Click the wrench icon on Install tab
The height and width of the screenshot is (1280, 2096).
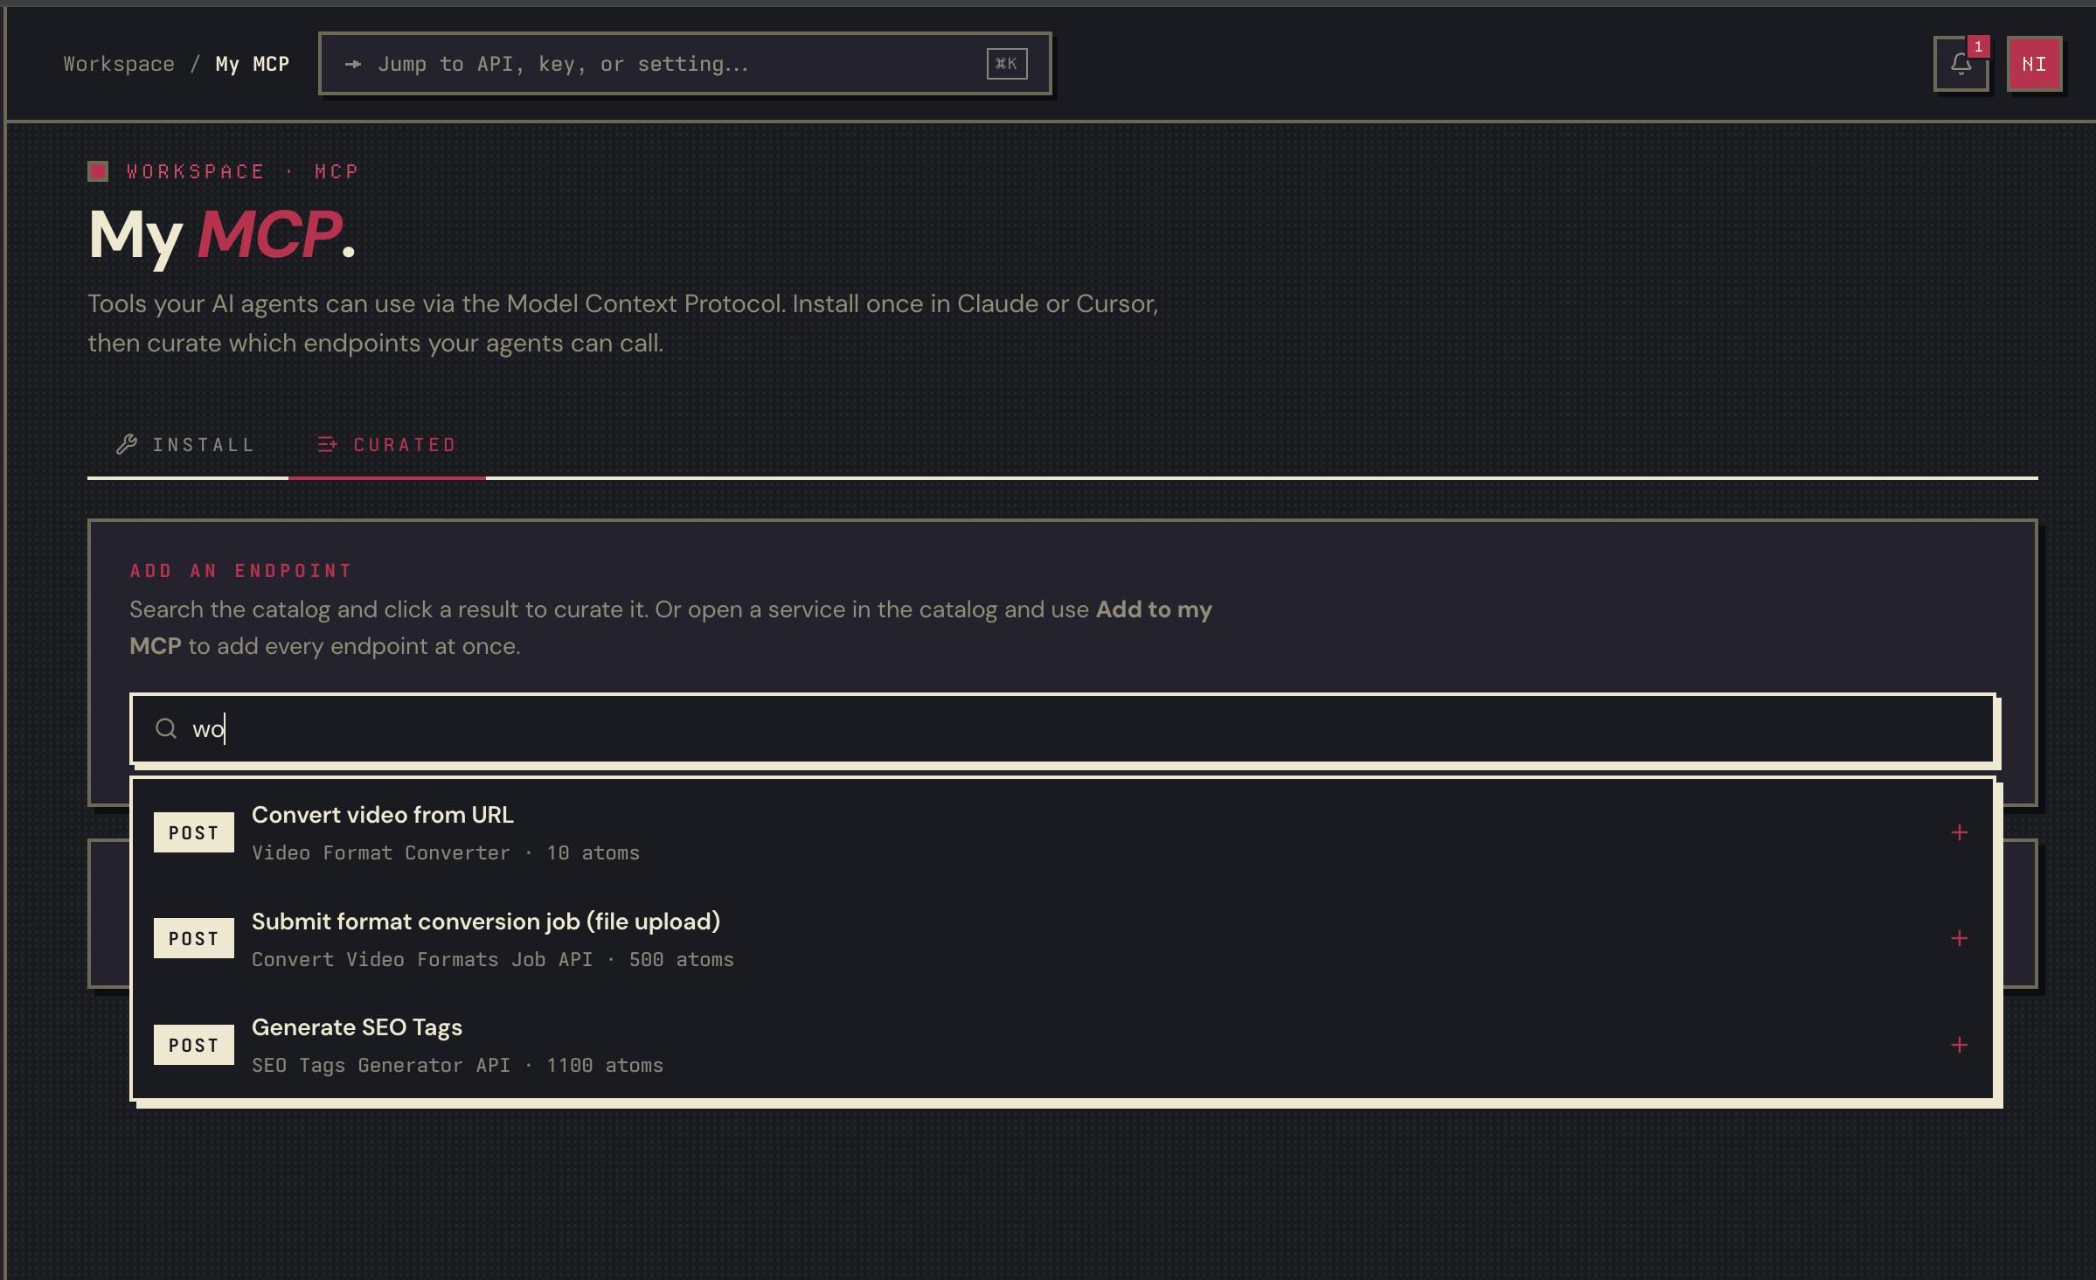(127, 444)
